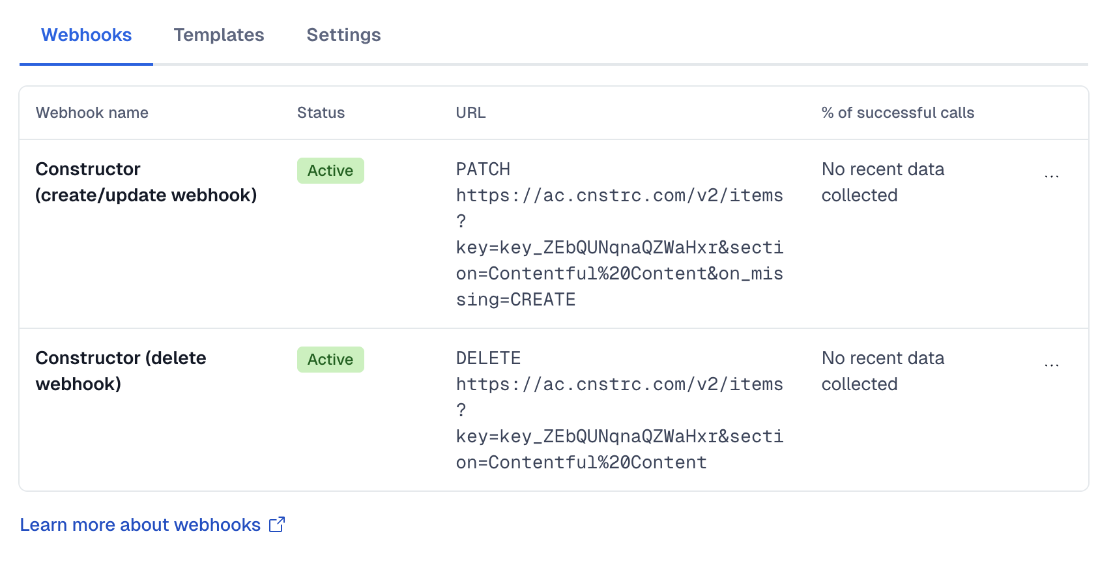The image size is (1113, 568).
Task: Open actions menu for delete webhook
Action: point(1051,365)
